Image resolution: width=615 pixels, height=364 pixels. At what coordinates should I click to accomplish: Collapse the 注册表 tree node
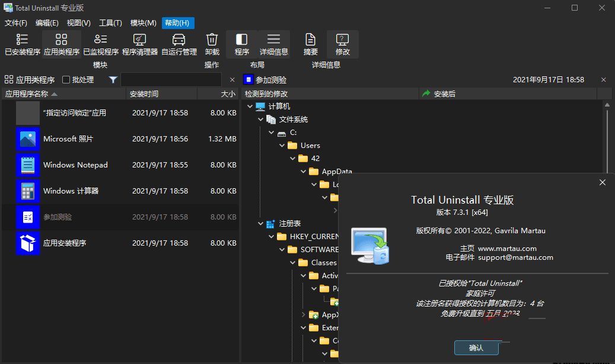(260, 224)
